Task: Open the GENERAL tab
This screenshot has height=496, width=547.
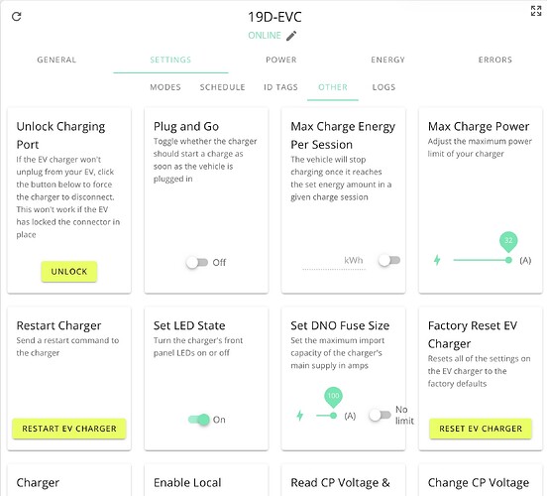Action: click(x=56, y=60)
